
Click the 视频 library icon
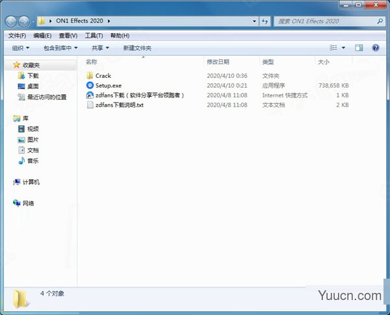tap(21, 129)
